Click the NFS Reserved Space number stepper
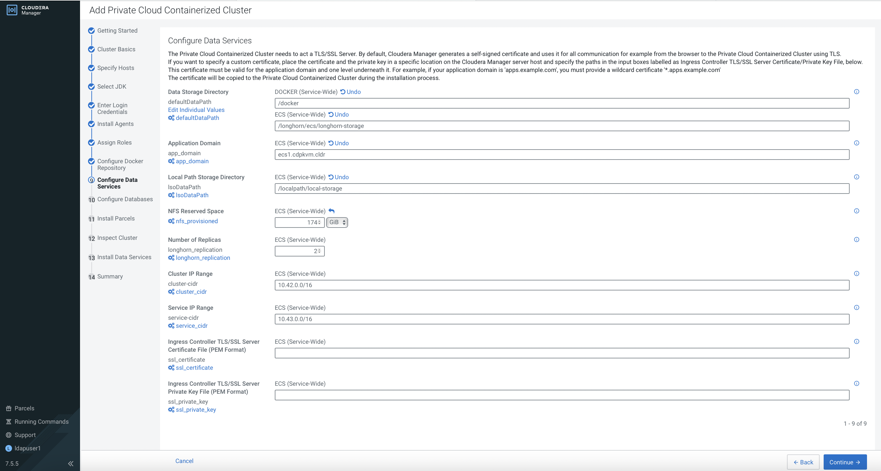Viewport: 881px width, 471px height. (319, 223)
